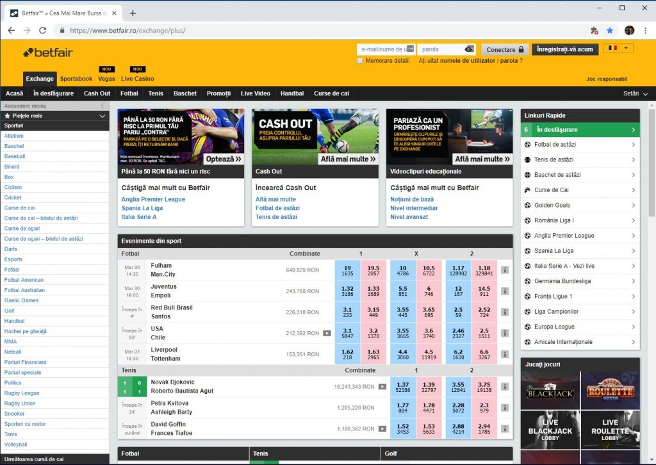Viewport: 656px width, 465px height.
Task: Open a new browser tab
Action: click(133, 13)
